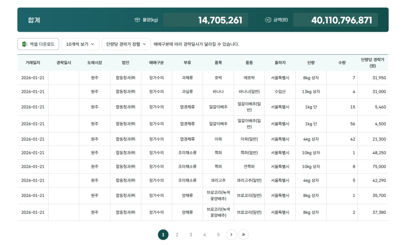Click price 21,300 in 아욱 row
The width and height of the screenshot is (404, 245).
379,139
